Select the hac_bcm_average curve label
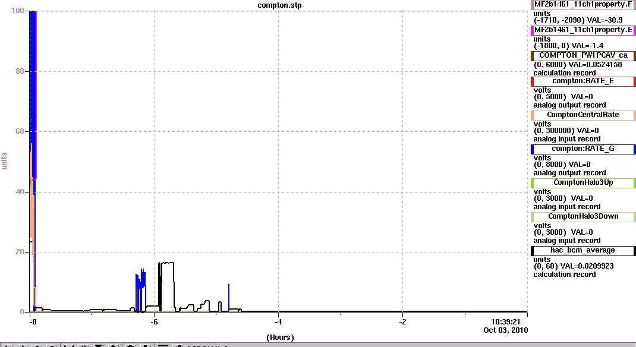The width and height of the screenshot is (636, 347). click(x=583, y=251)
